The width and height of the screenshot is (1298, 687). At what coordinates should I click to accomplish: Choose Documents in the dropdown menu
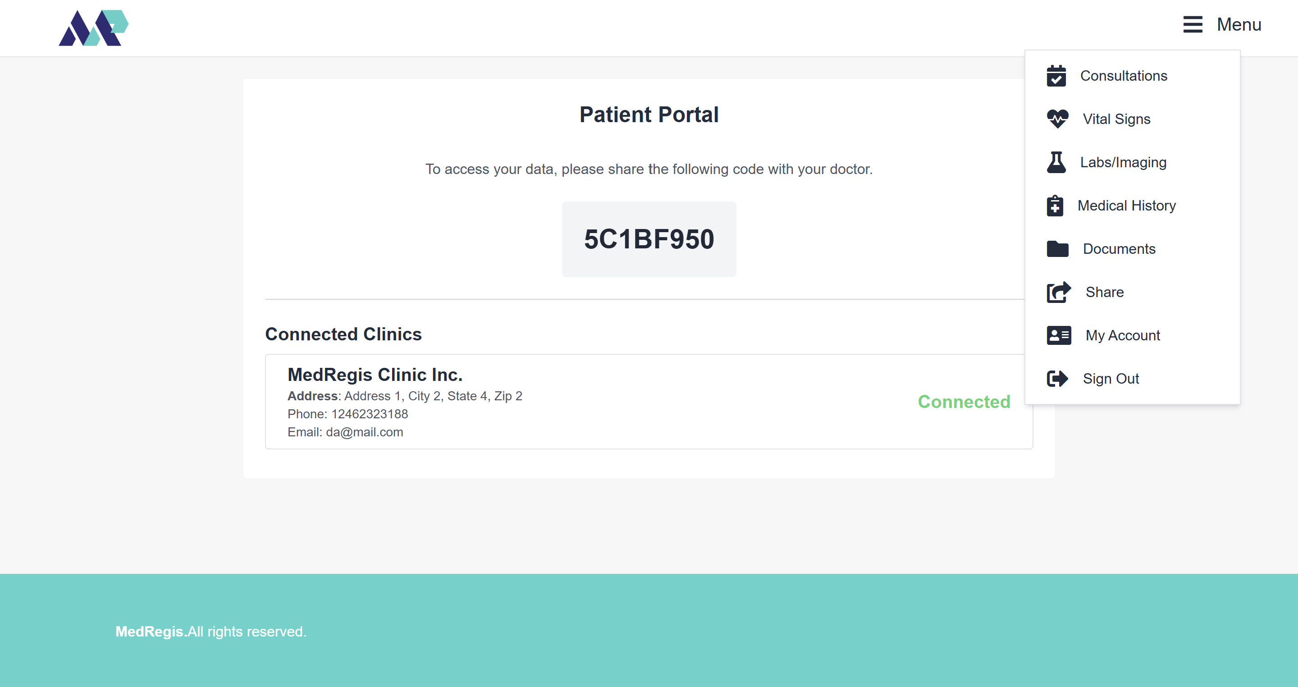[x=1119, y=249]
